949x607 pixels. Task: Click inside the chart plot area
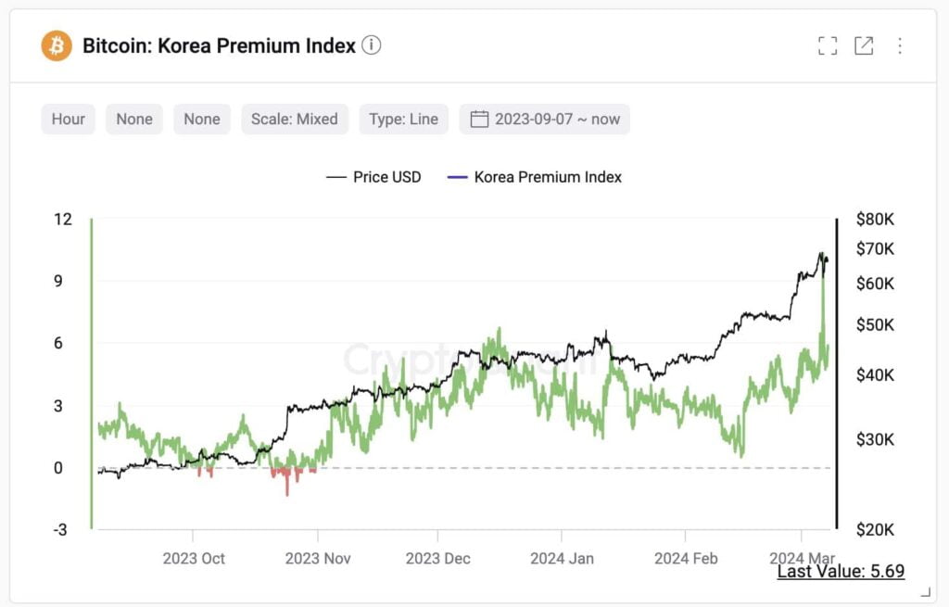tap(463, 371)
